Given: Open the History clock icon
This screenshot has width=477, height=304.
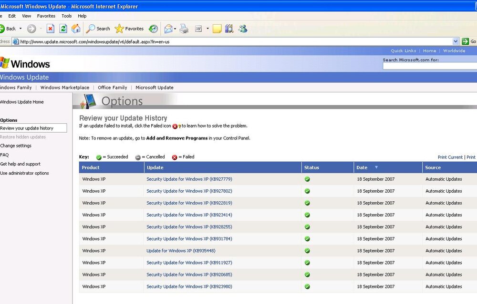Looking at the screenshot, I should coord(153,29).
